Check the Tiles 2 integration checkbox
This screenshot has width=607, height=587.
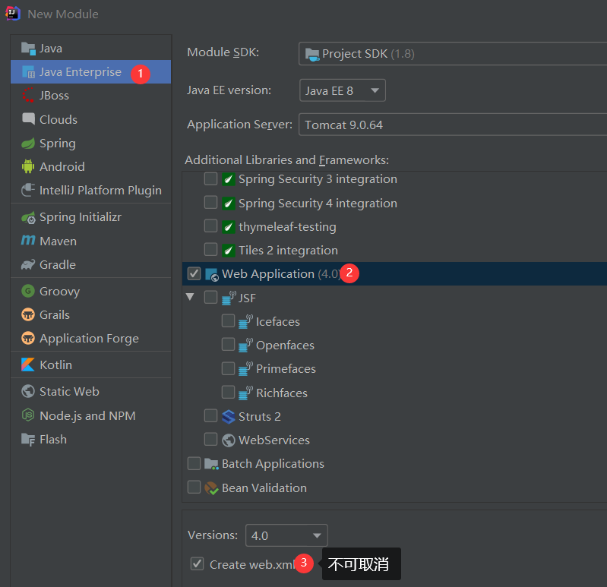tap(210, 249)
